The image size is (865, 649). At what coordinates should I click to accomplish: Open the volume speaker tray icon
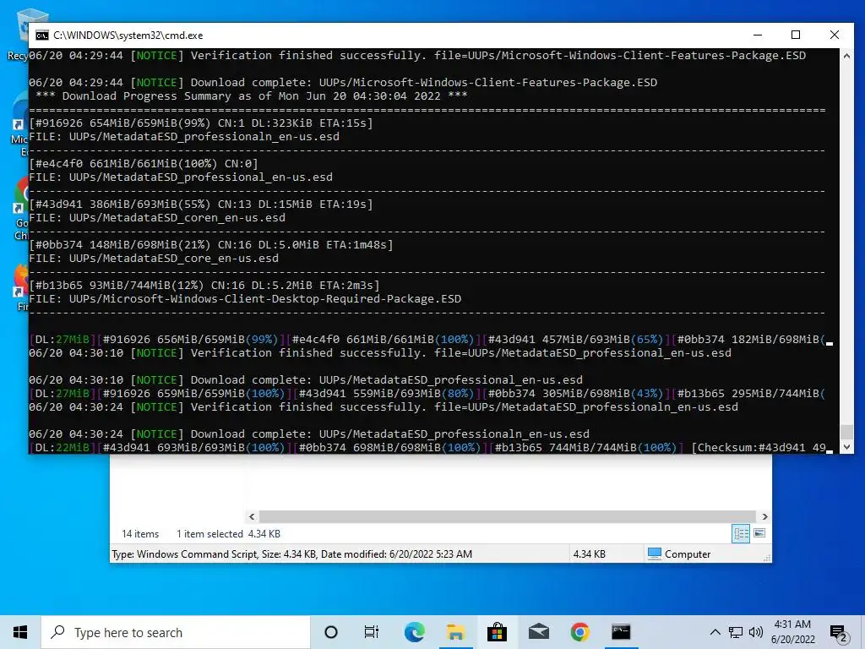click(756, 632)
